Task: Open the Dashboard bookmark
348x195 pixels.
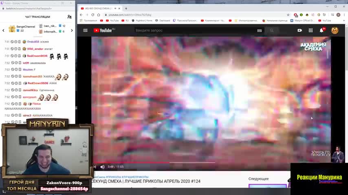Action: coord(163,21)
